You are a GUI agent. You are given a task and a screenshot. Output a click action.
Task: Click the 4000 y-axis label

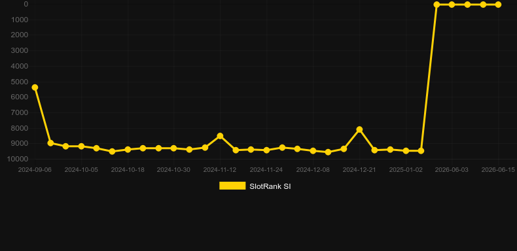[20, 66]
